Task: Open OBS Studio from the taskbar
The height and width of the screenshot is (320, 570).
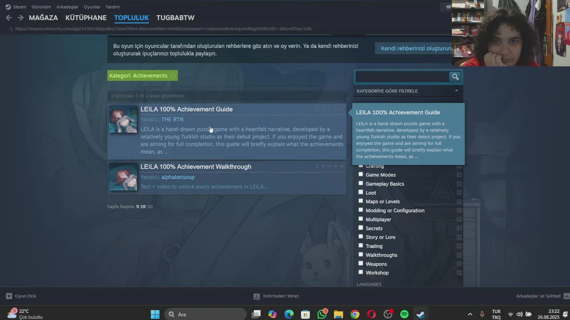Action: pos(388,314)
